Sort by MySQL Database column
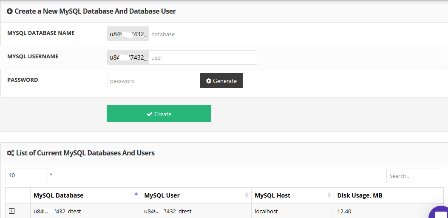Image resolution: width=448 pixels, height=218 pixels. pos(86,196)
